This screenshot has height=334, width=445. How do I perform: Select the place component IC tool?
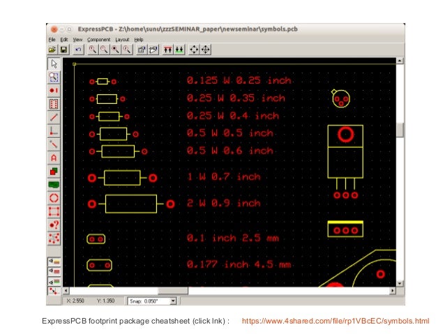pyautogui.click(x=54, y=104)
